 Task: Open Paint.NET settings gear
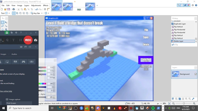tap(193, 5)
